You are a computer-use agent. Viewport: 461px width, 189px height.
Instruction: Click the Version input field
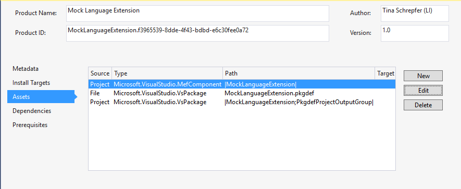pos(415,33)
